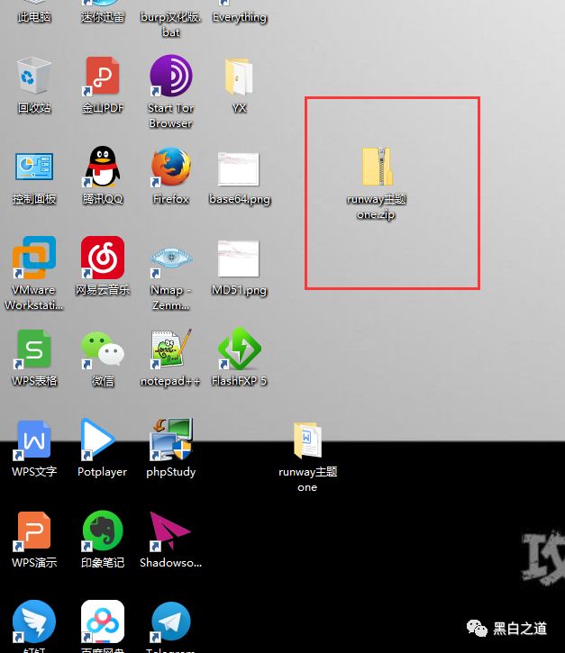Select the Recycle Bin (回收站) icon

pyautogui.click(x=34, y=77)
